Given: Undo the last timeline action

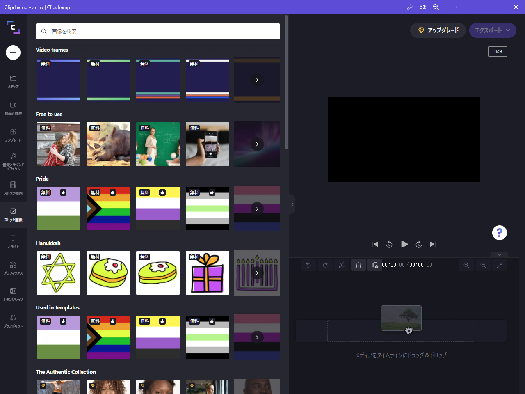Looking at the screenshot, I should click(x=308, y=265).
